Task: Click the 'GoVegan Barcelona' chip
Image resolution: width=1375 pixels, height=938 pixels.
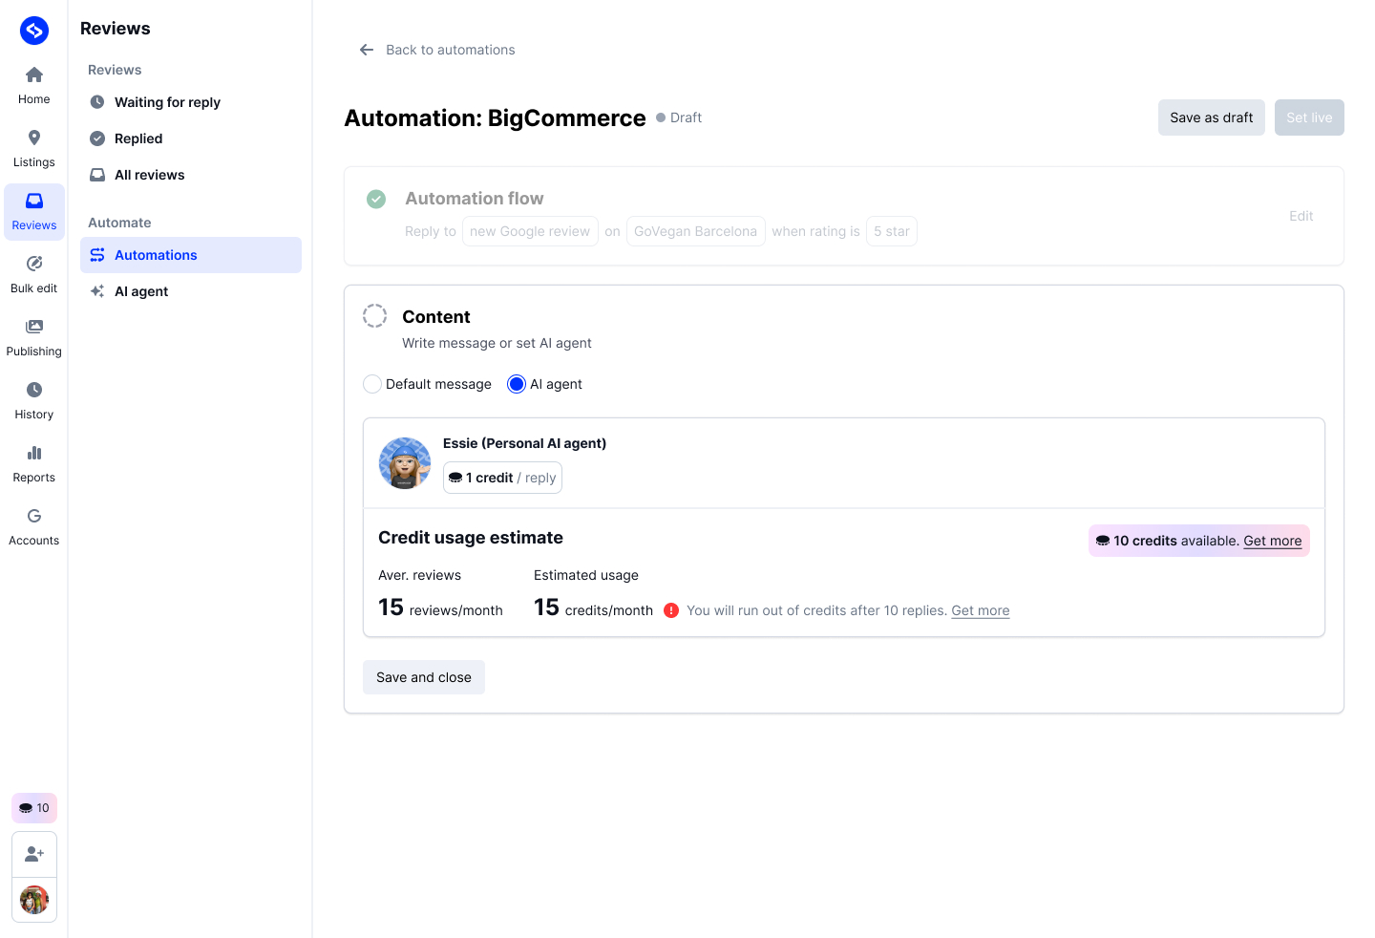Action: (695, 231)
